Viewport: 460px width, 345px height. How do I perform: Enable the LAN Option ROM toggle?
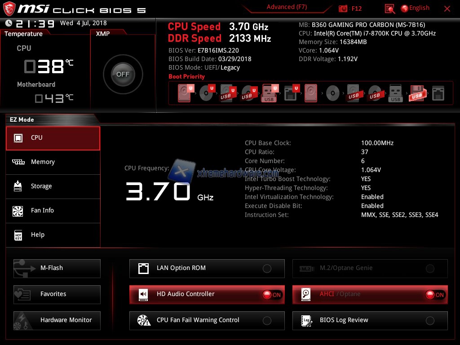tap(267, 269)
